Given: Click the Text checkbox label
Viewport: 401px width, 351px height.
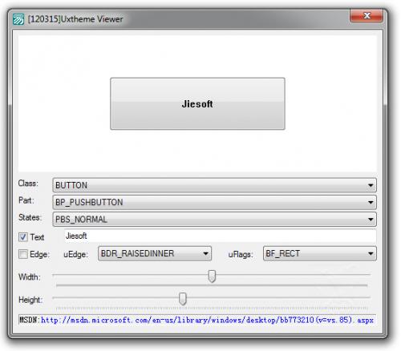Looking at the screenshot, I should pyautogui.click(x=37, y=237).
